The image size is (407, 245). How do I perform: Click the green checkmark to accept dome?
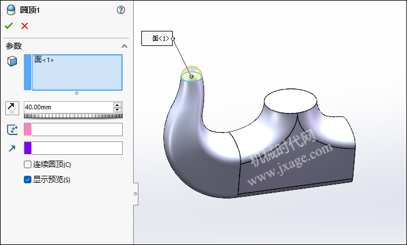coord(9,26)
